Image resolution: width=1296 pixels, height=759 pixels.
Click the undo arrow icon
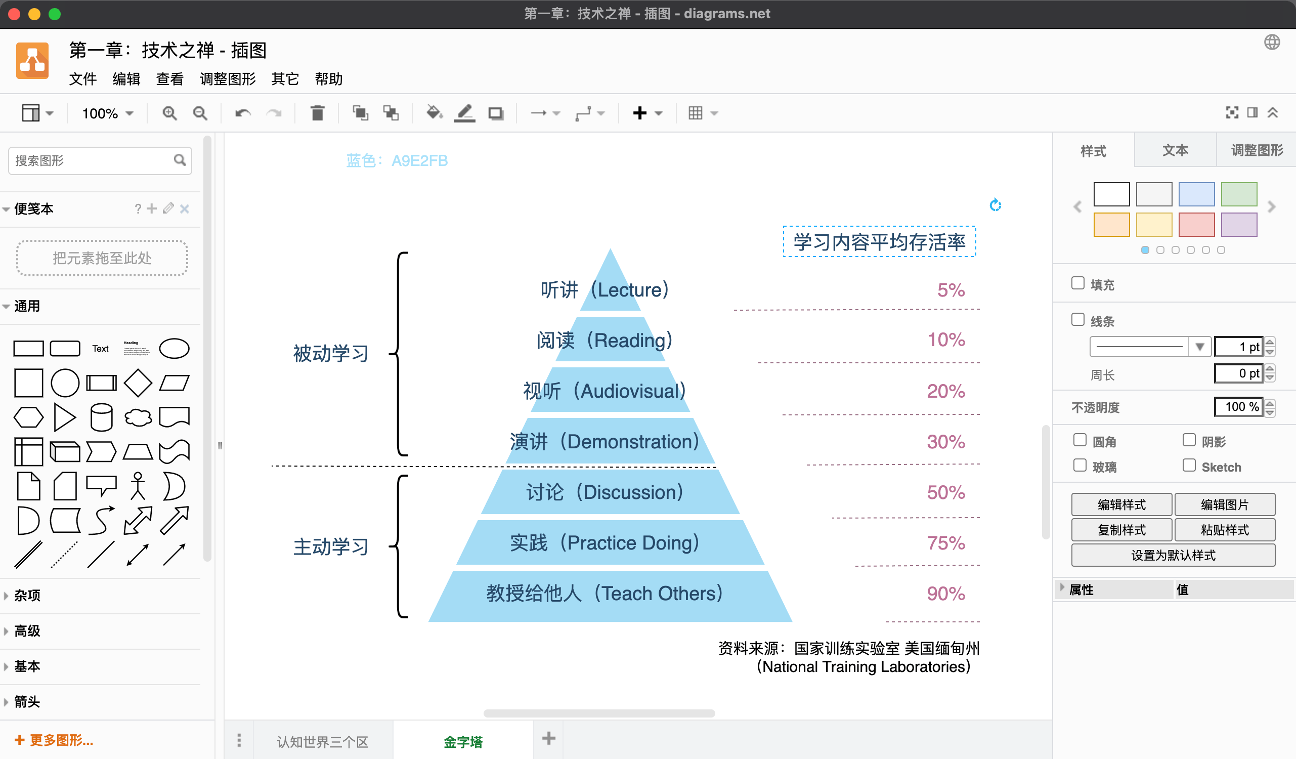(x=243, y=113)
